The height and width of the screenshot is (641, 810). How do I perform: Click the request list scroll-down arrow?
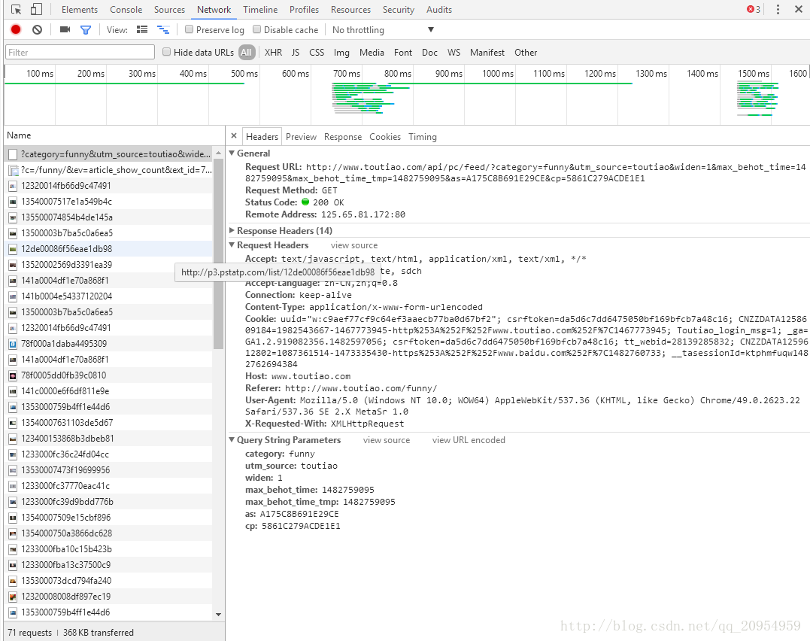click(219, 614)
